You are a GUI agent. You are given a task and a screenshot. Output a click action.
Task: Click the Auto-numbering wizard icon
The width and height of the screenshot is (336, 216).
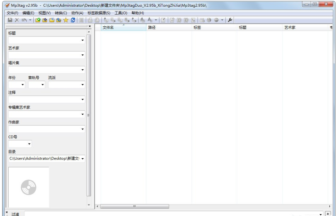[x=193, y=20]
